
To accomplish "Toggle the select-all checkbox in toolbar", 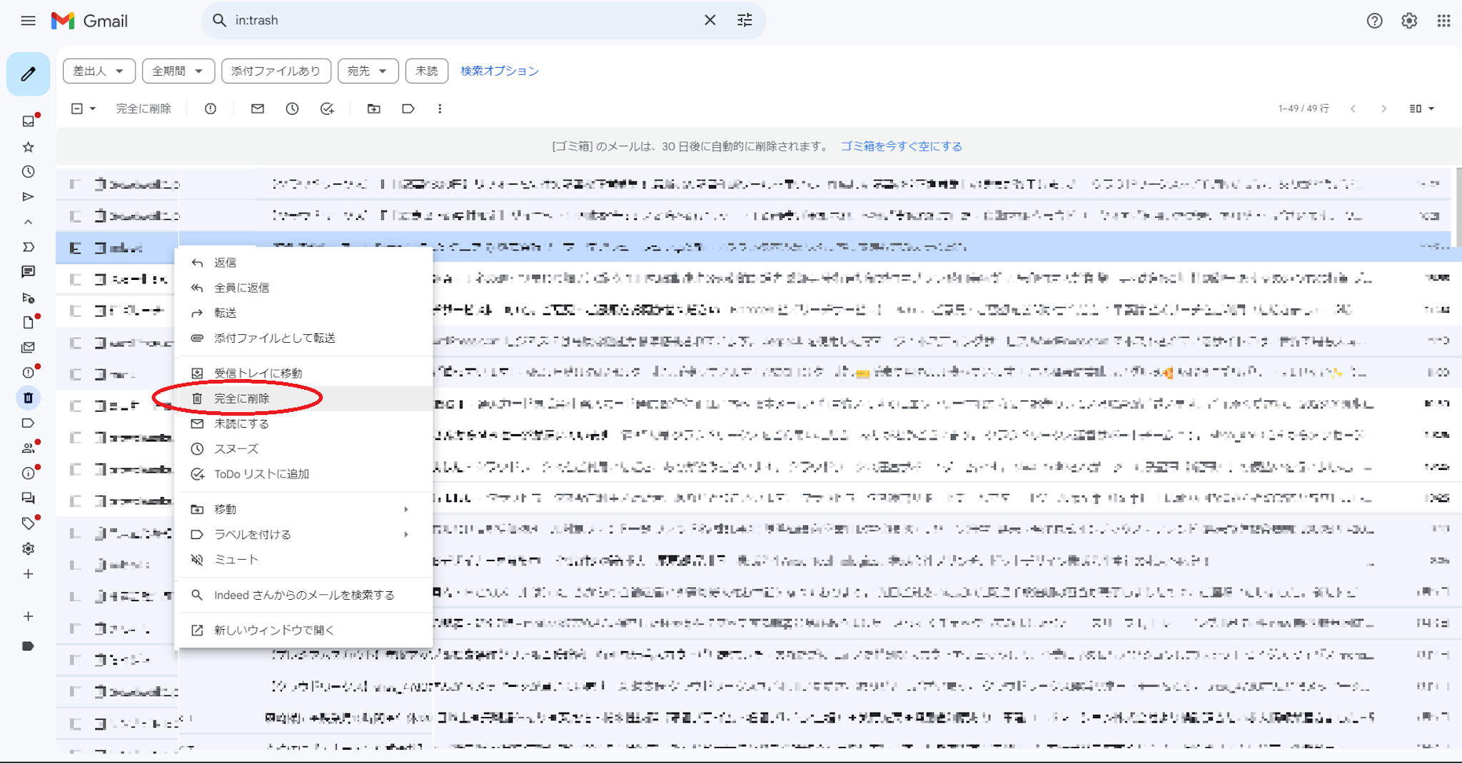I will 77,109.
